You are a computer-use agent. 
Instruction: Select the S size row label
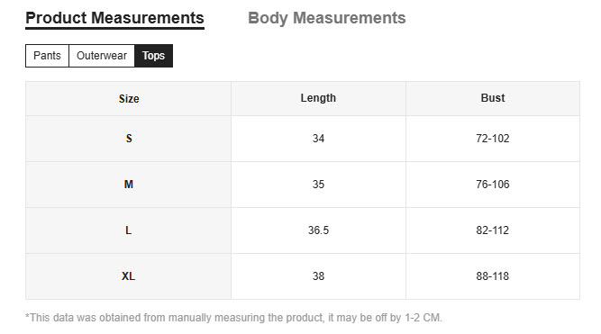[x=129, y=139]
